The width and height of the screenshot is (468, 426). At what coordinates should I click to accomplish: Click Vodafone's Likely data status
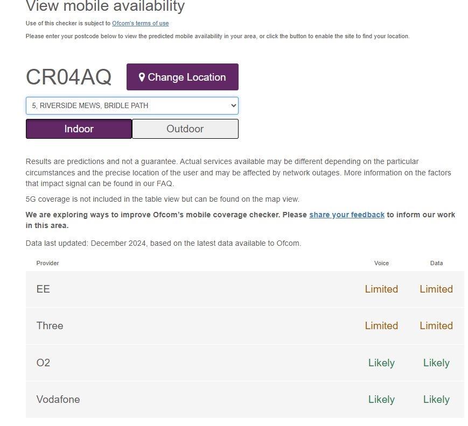pyautogui.click(x=436, y=400)
